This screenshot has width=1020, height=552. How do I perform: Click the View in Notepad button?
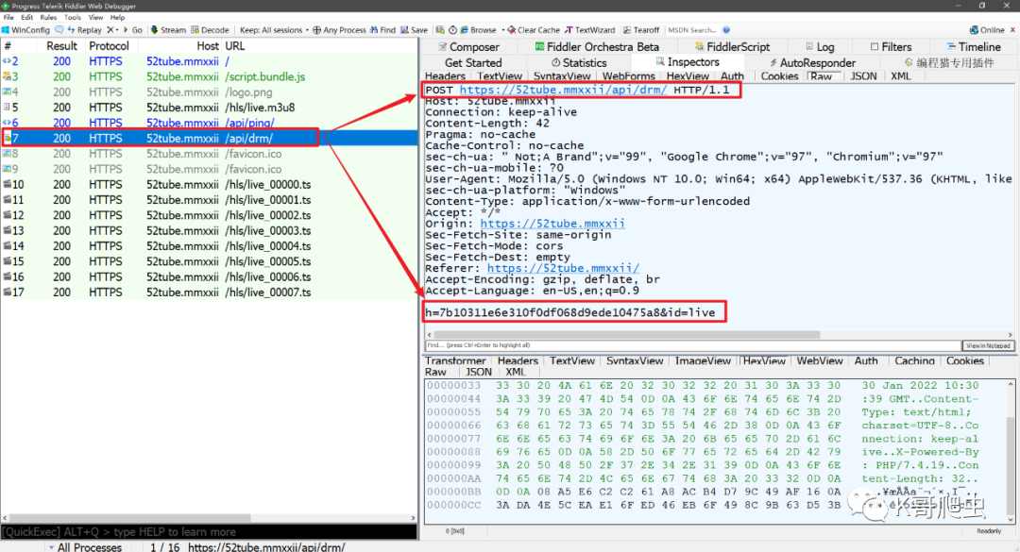coord(987,346)
